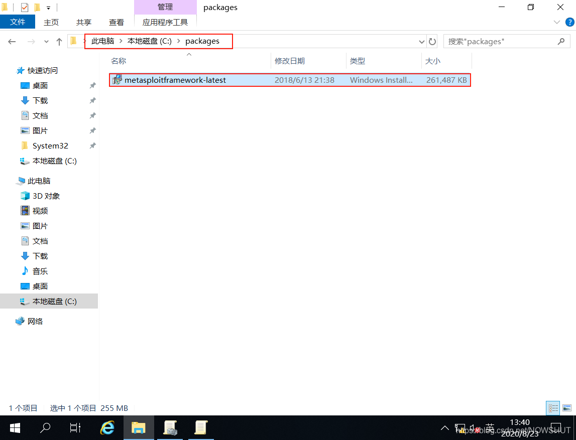Open 文档 under 此电脑
The width and height of the screenshot is (576, 440).
click(40, 241)
